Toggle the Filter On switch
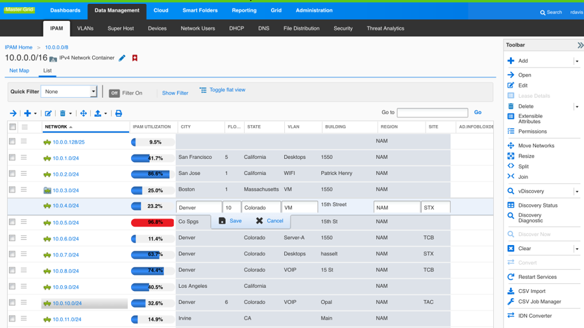Viewport: 584px width, 328px height. tap(114, 93)
